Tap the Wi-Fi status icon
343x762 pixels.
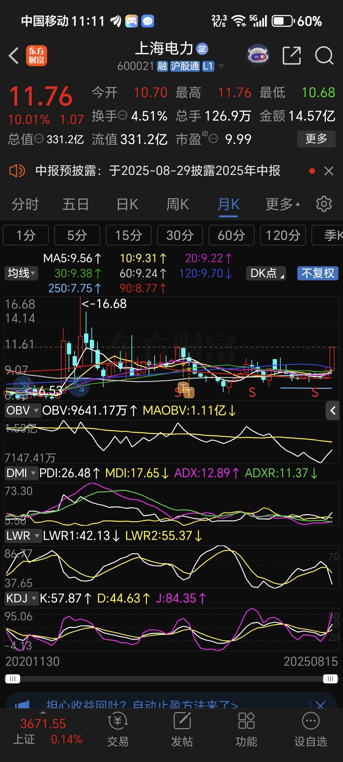[238, 21]
